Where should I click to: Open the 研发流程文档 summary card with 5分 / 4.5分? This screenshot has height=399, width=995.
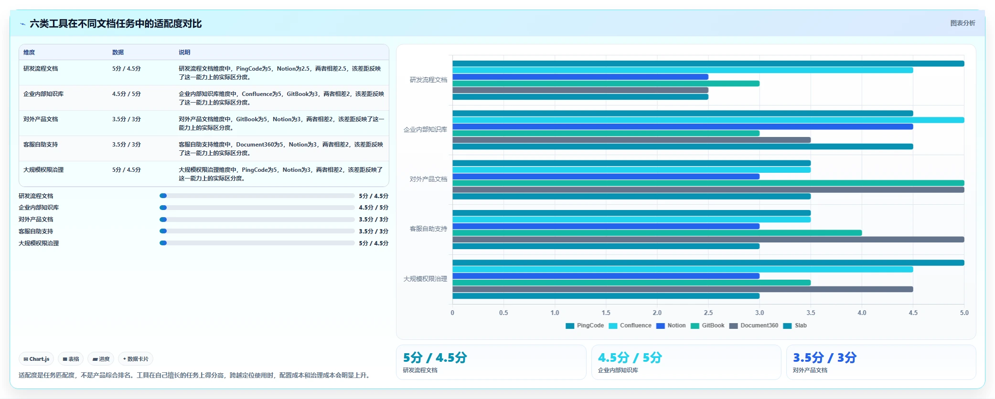491,362
